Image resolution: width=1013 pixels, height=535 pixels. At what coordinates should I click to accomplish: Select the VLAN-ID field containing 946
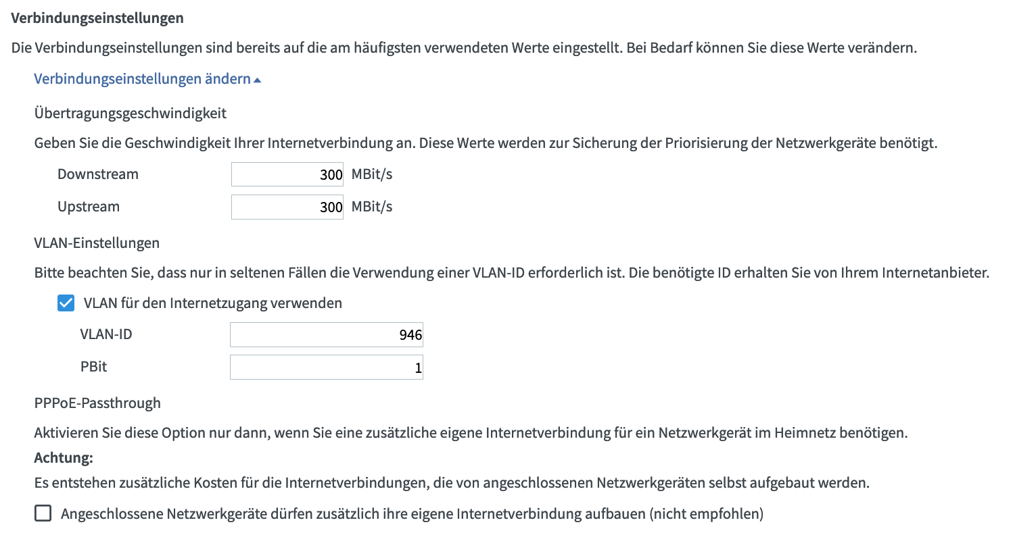(x=327, y=335)
